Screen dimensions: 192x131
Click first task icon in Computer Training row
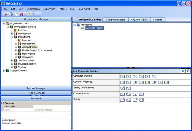(x=122, y=77)
